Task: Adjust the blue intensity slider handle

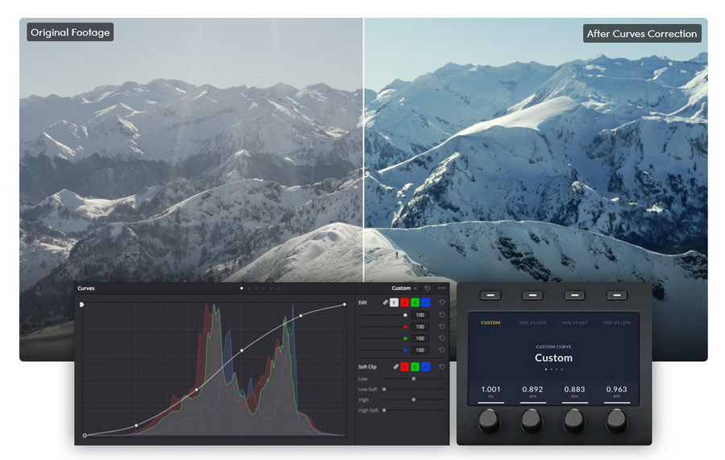Action: tap(405, 350)
